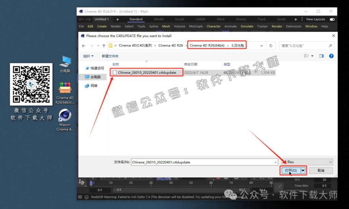
Task: Refresh the current folder listing
Action: 271,46
